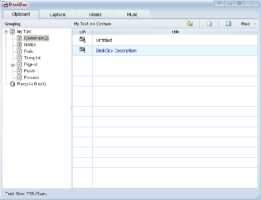
Task: Select the Posts group
Action: point(30,71)
